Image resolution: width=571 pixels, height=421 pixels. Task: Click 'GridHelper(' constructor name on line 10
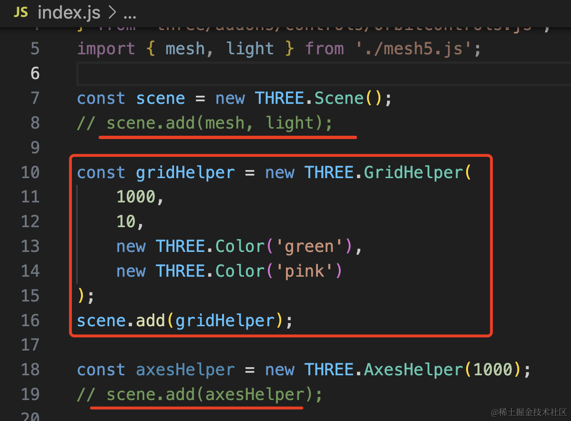(x=418, y=173)
